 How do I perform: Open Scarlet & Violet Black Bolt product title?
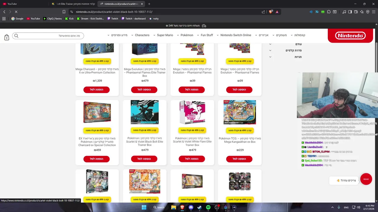click(x=145, y=142)
